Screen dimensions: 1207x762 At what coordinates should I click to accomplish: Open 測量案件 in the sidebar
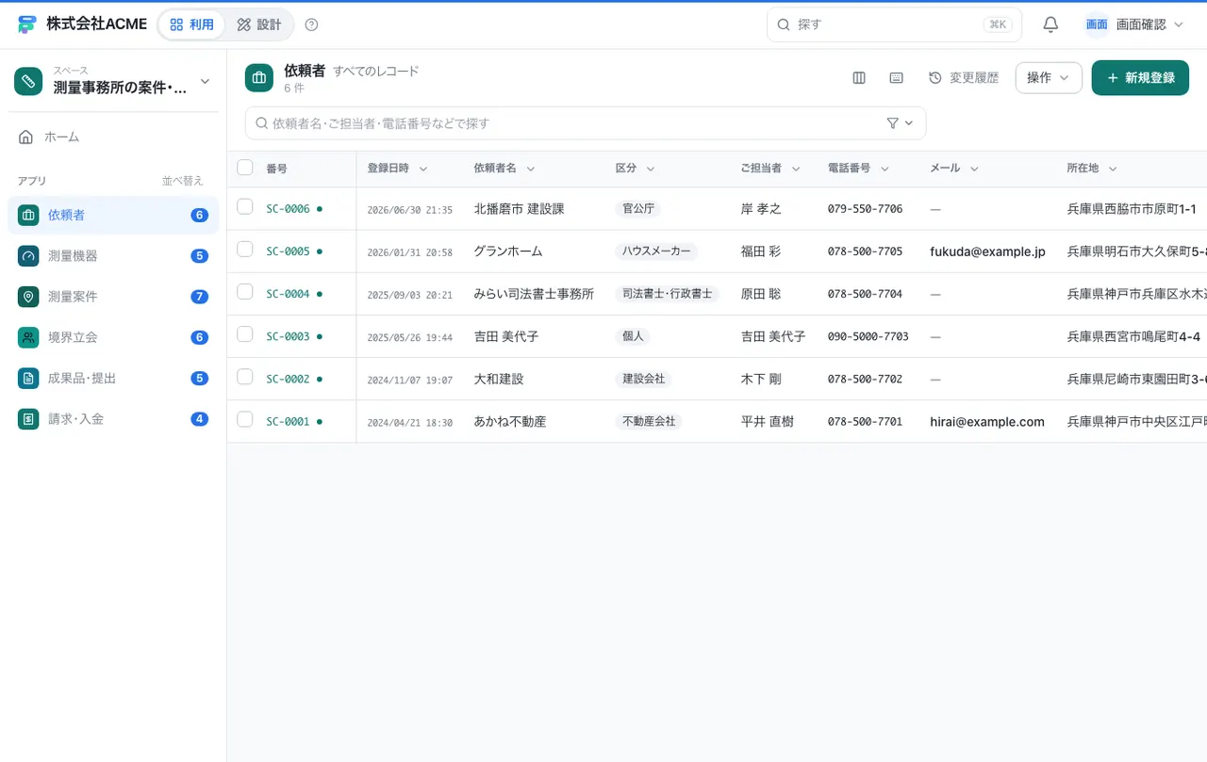(x=113, y=297)
